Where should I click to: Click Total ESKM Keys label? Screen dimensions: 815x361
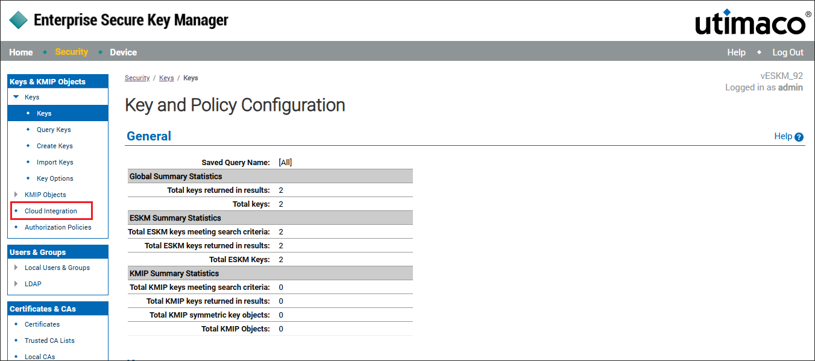tap(239, 260)
